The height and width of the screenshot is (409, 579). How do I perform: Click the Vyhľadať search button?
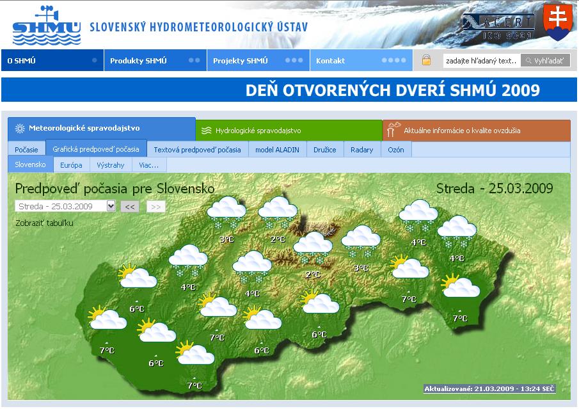[545, 61]
